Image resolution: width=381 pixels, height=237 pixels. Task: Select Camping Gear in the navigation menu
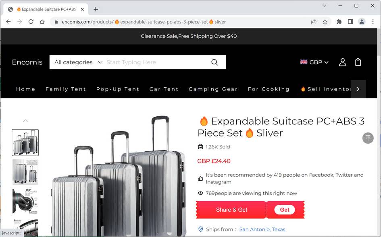[213, 89]
